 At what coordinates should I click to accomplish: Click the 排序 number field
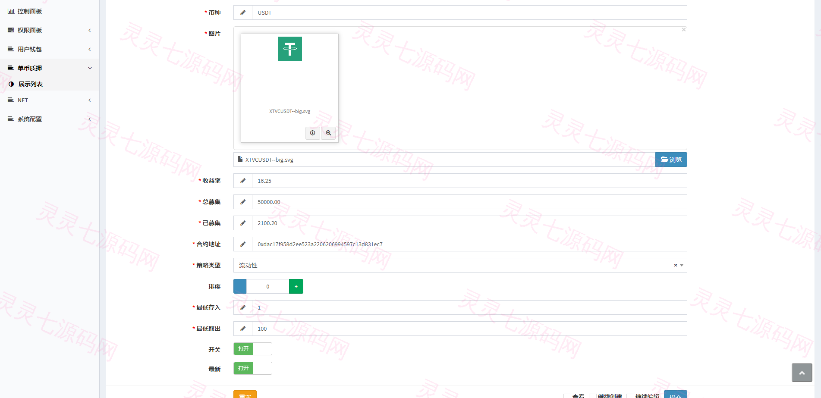pos(267,286)
